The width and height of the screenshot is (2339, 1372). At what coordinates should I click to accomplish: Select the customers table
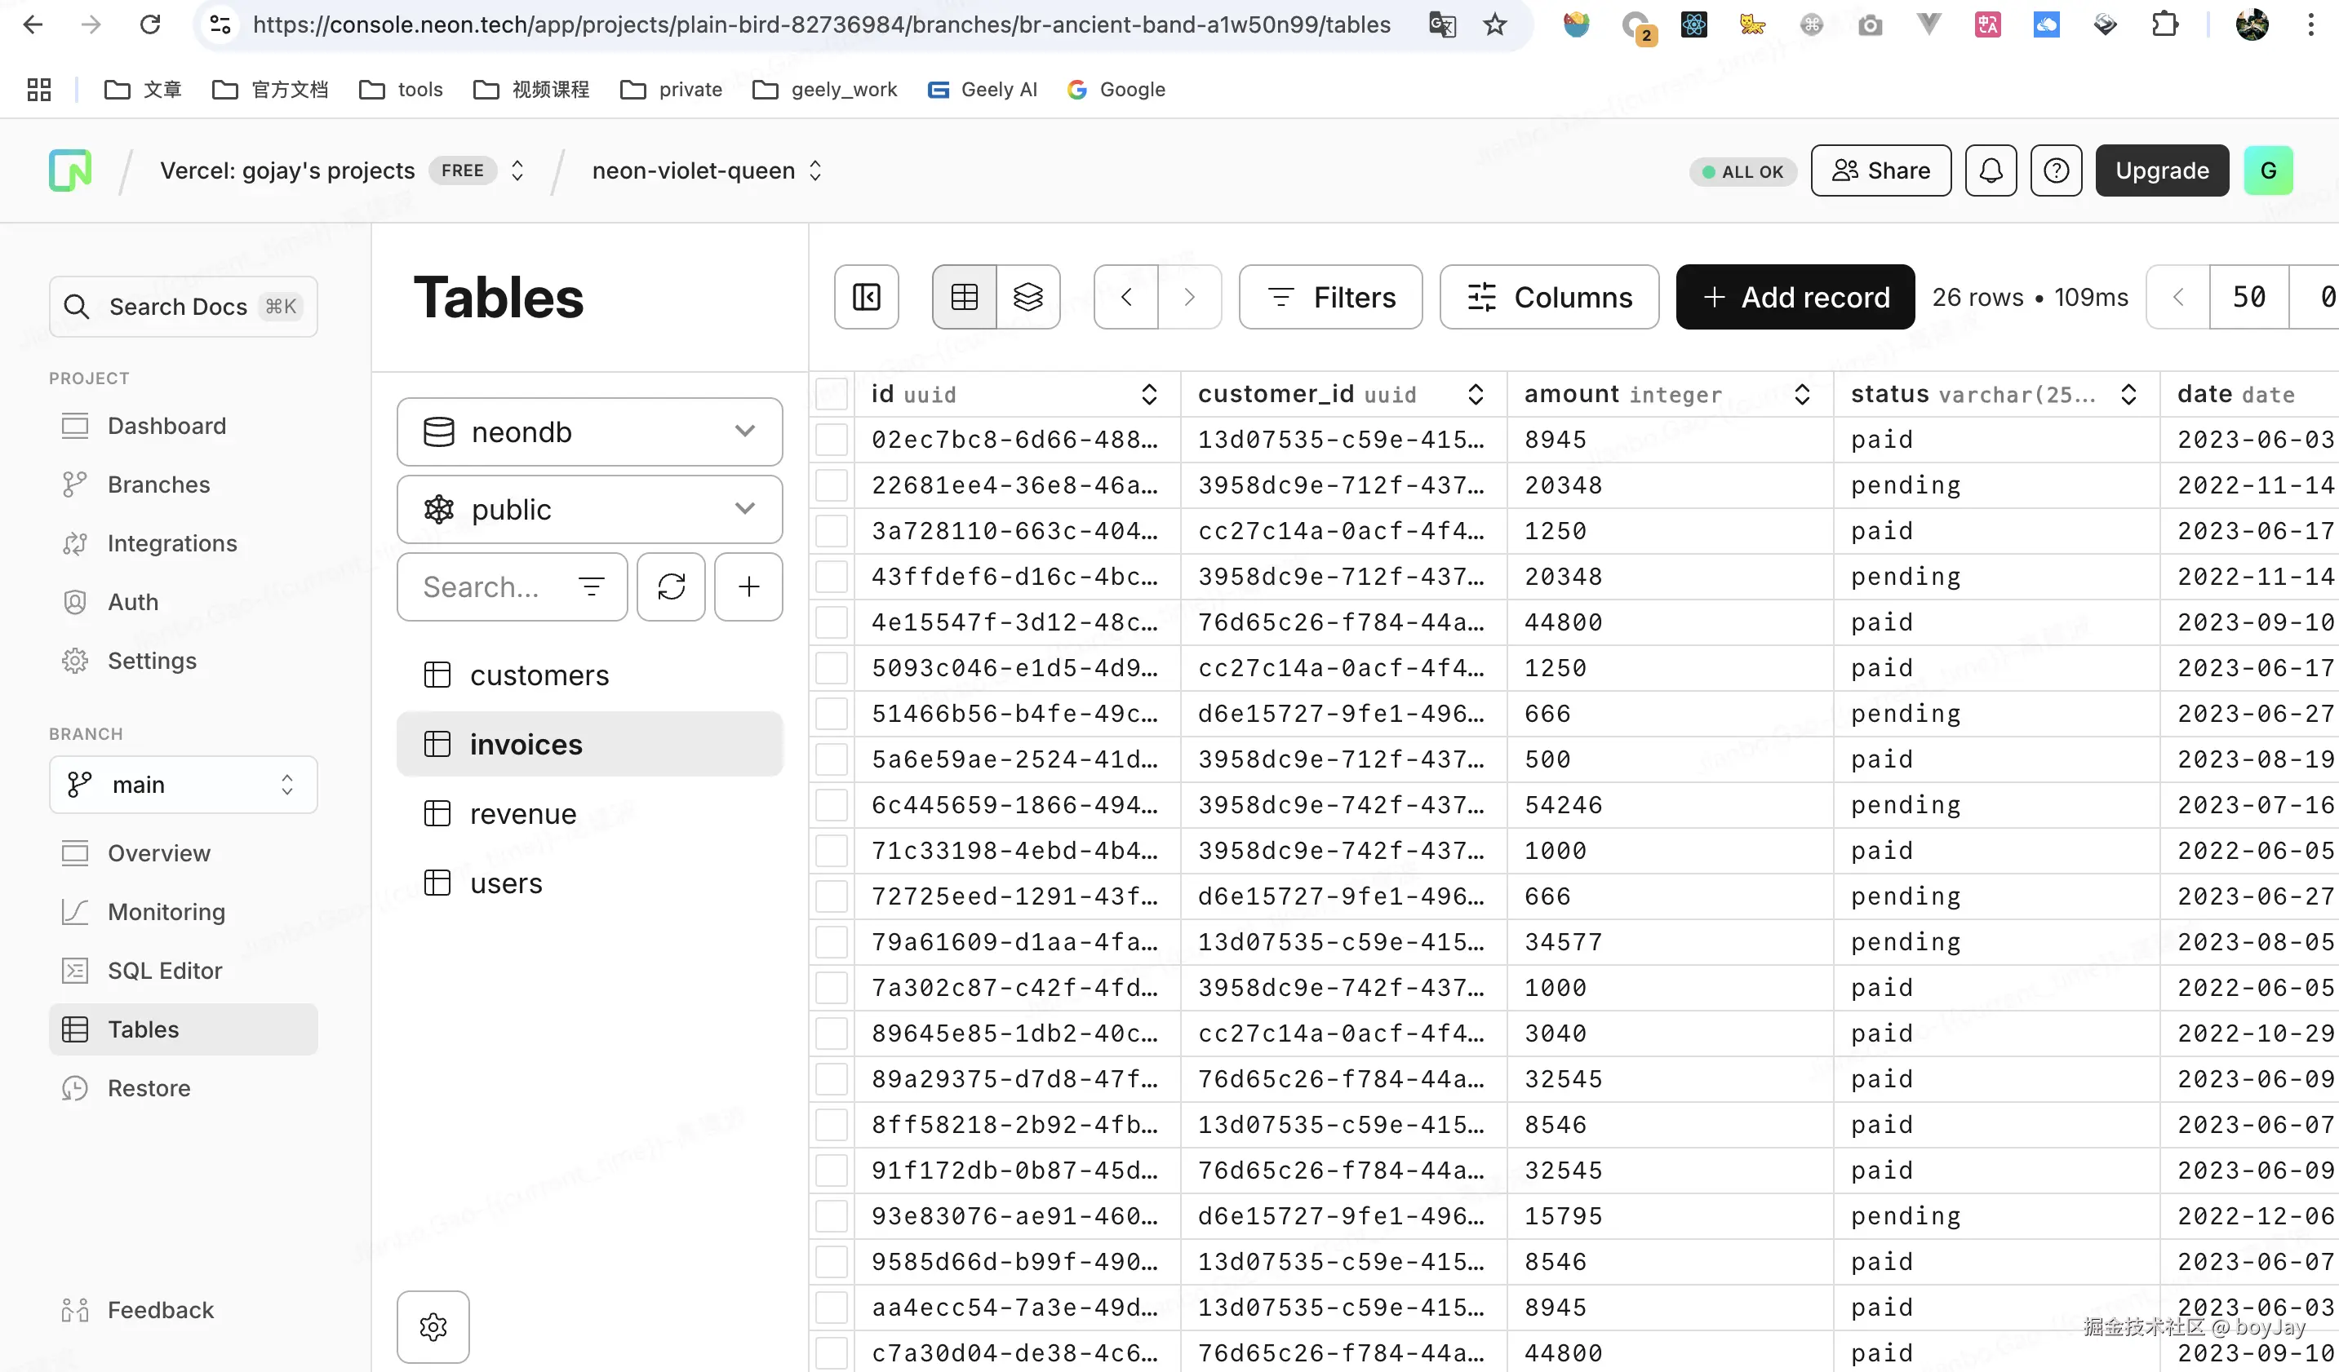(539, 675)
